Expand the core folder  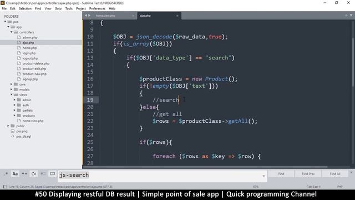[12, 84]
